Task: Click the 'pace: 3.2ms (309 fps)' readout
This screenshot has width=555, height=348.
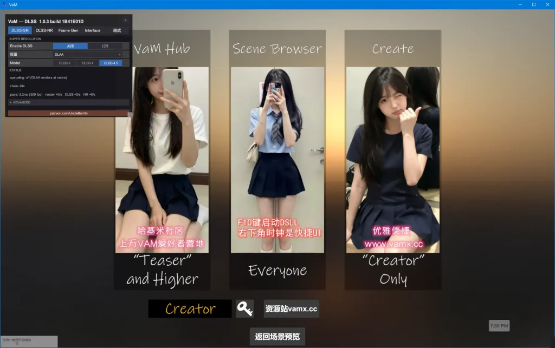Action: pyautogui.click(x=26, y=94)
